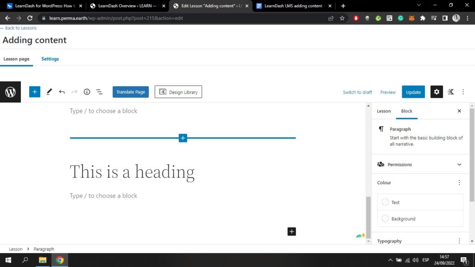475x267 pixels.
Task: Open Chrome from the Windows taskbar
Action: coord(60,260)
